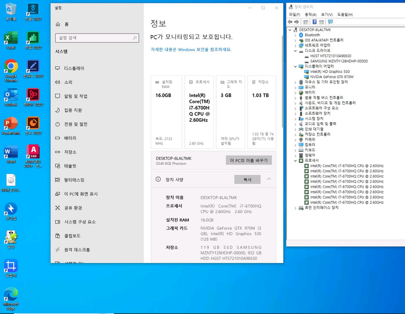Open the 알캡처 desktop shortcut

click(10, 268)
